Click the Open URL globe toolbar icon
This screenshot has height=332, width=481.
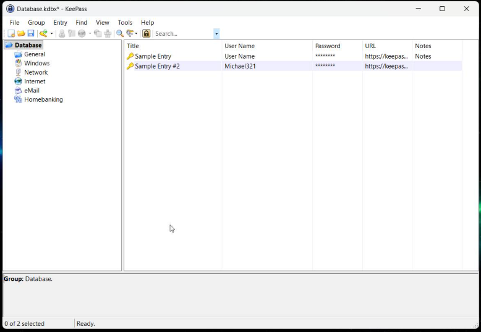click(82, 33)
